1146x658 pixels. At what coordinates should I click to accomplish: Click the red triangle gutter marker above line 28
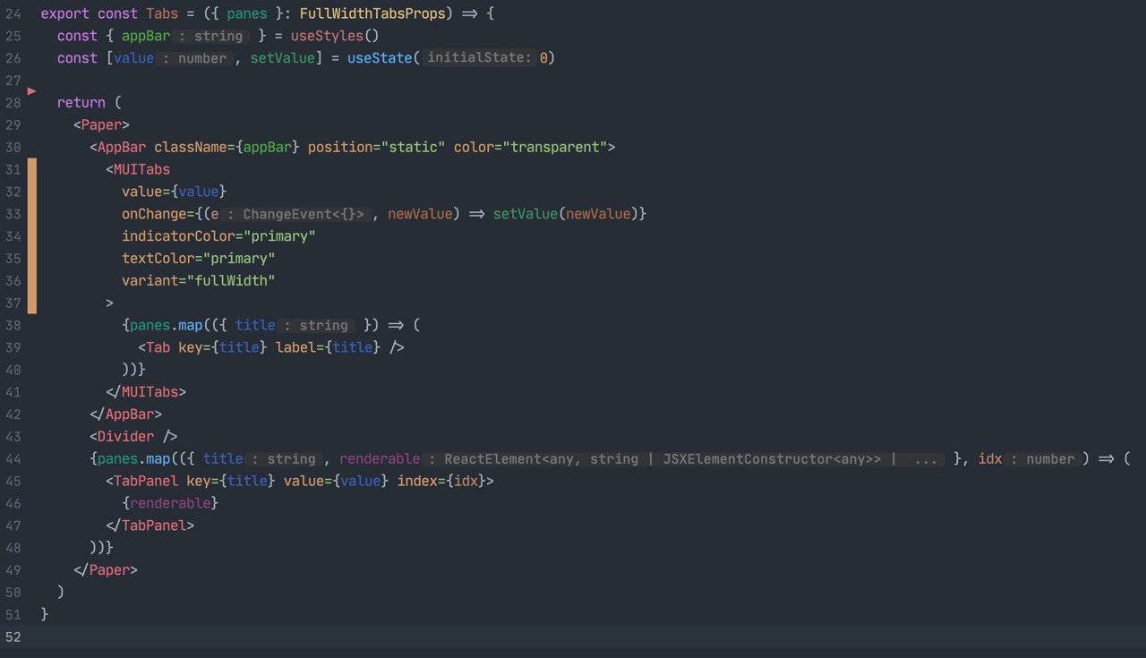(32, 91)
